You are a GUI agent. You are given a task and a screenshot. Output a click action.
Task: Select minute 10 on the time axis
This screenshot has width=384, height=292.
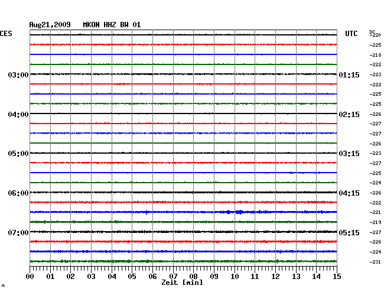tap(235, 276)
